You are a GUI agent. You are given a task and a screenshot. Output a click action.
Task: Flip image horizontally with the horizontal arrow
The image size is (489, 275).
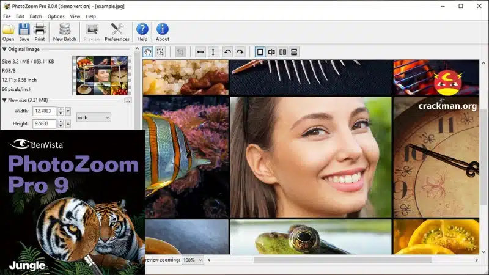click(x=200, y=52)
